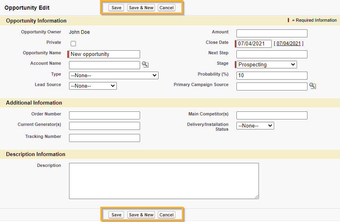Image resolution: width=340 pixels, height=222 pixels.
Task: Click the Description text area
Action: 164,181
